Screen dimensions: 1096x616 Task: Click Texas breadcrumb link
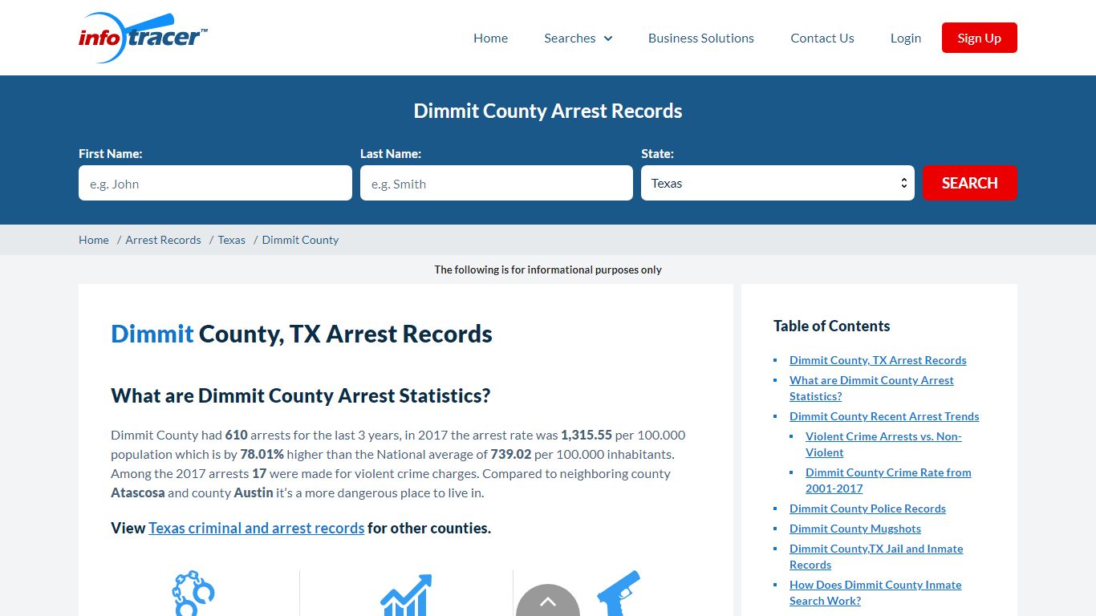(232, 240)
